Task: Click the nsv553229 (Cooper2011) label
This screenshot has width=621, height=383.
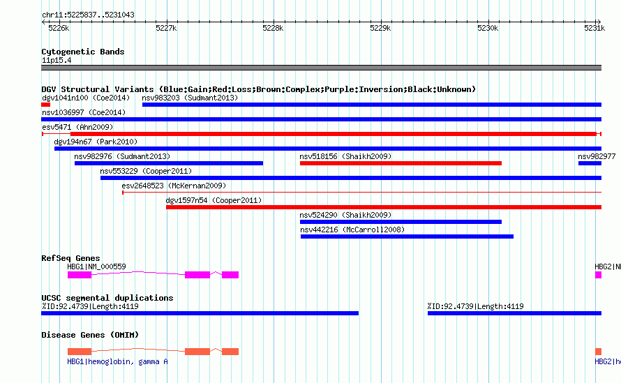Action: [x=146, y=171]
